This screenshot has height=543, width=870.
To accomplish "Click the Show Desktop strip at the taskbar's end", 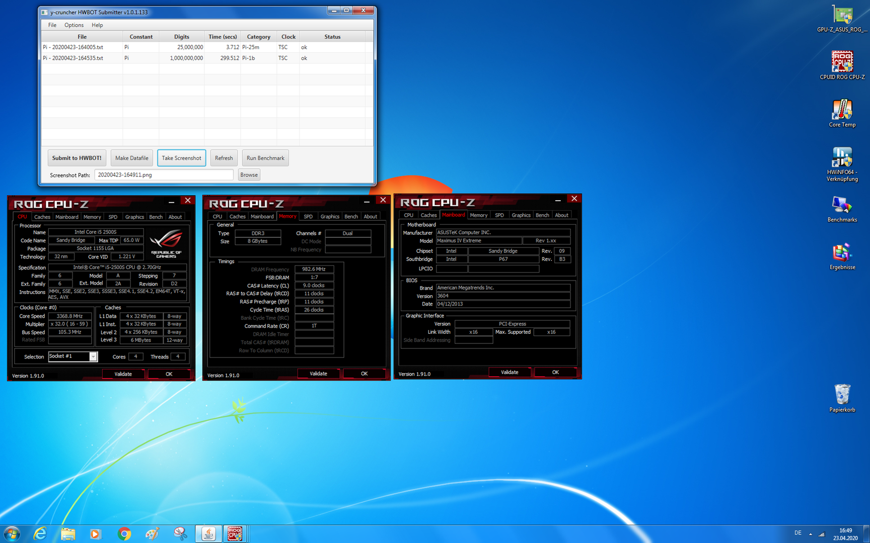I will [x=866, y=534].
